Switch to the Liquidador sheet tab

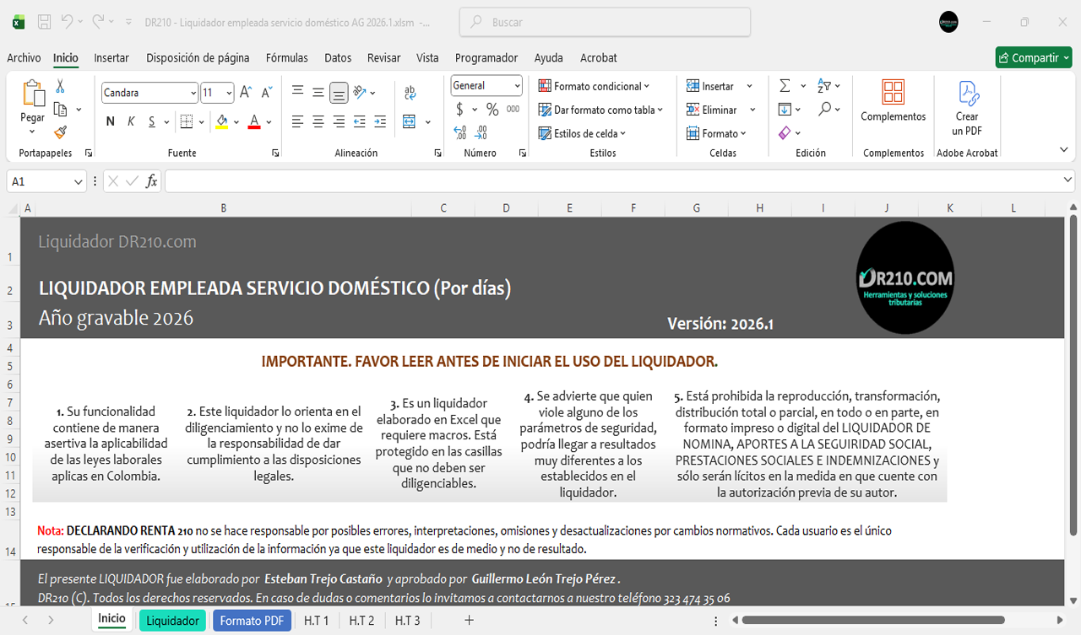pos(172,621)
